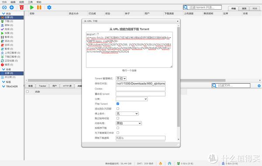Switch to the 搜索 (Search) tab
Screen dimensions: 262x166
pyautogui.click(x=244, y=8)
